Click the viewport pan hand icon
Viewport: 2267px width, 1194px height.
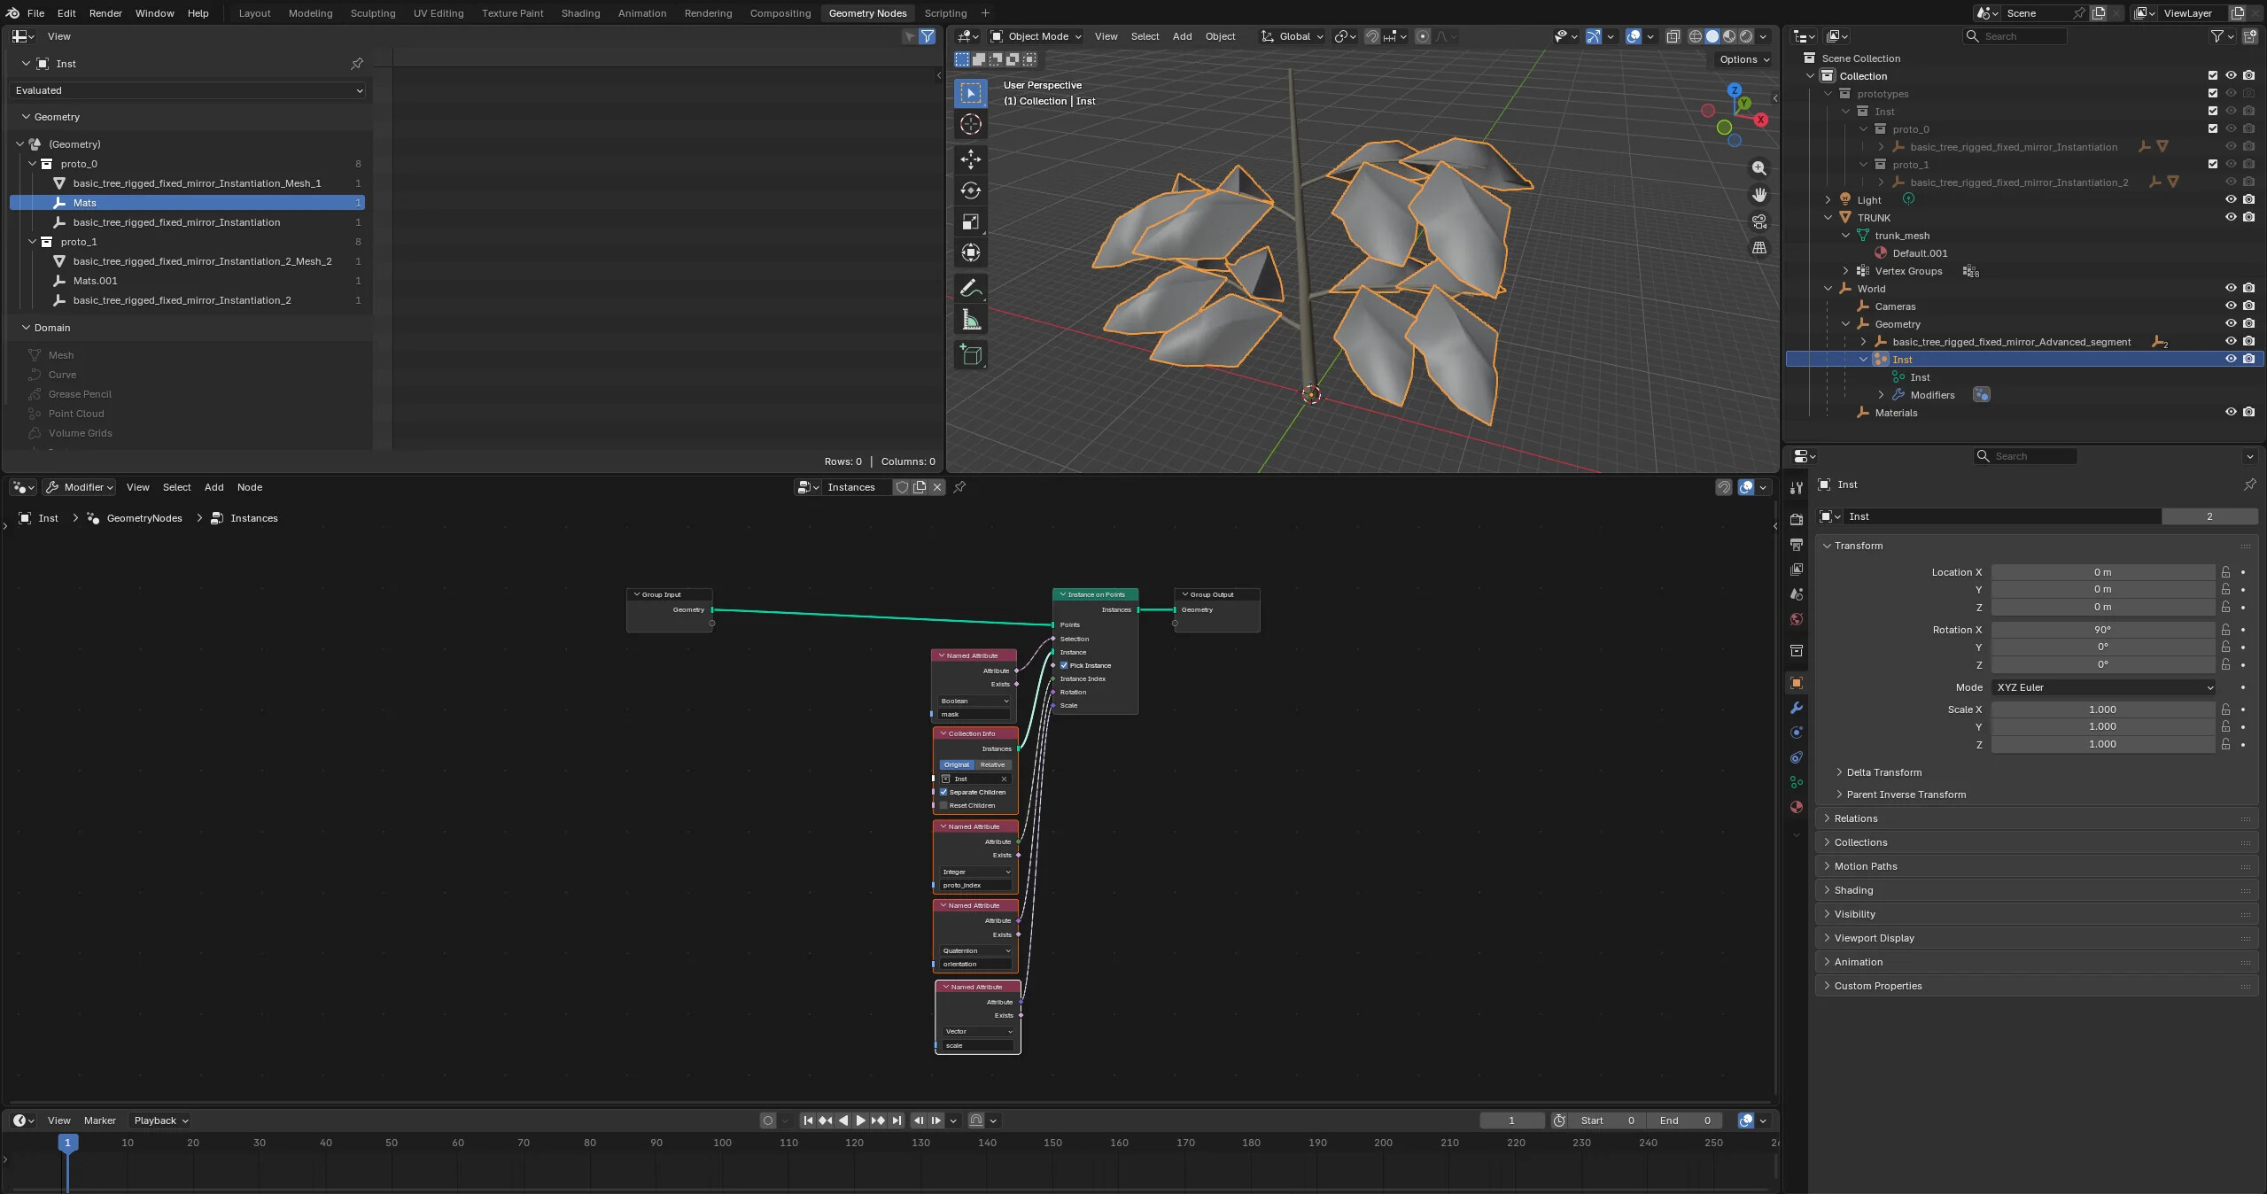[x=1758, y=195]
